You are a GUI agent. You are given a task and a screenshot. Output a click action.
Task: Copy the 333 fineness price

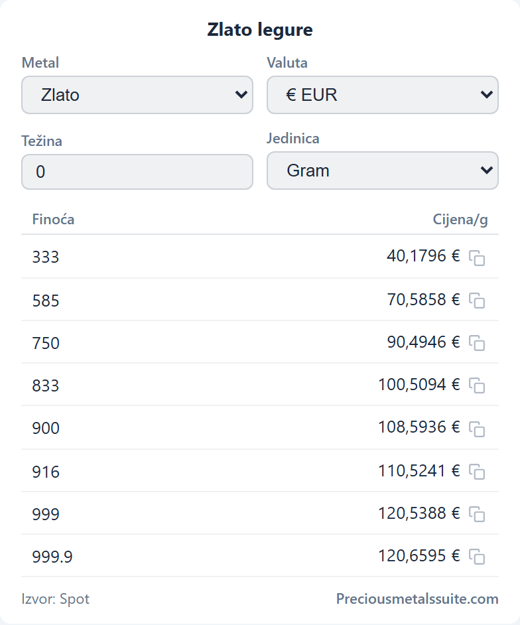click(477, 258)
